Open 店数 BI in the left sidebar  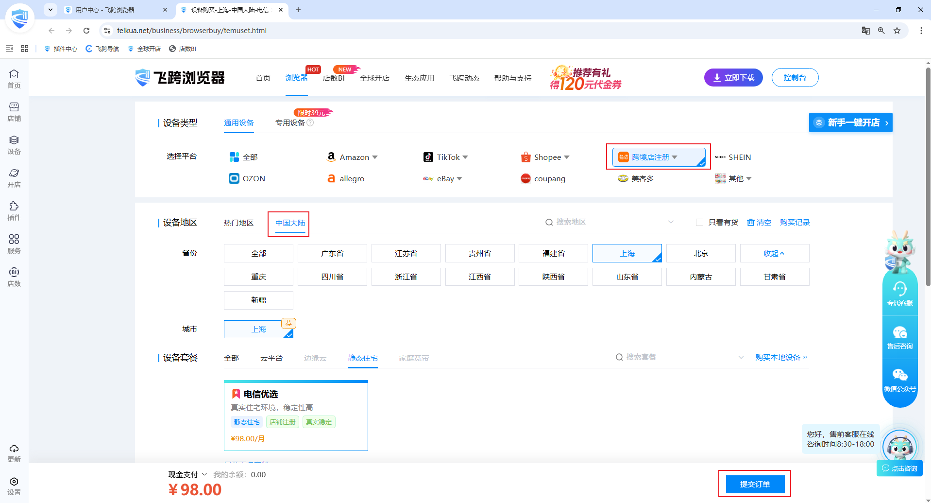(14, 277)
